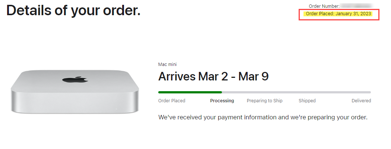Screen dimensions: 391x149
Task: Click the blurred order number value
Action: point(356,6)
